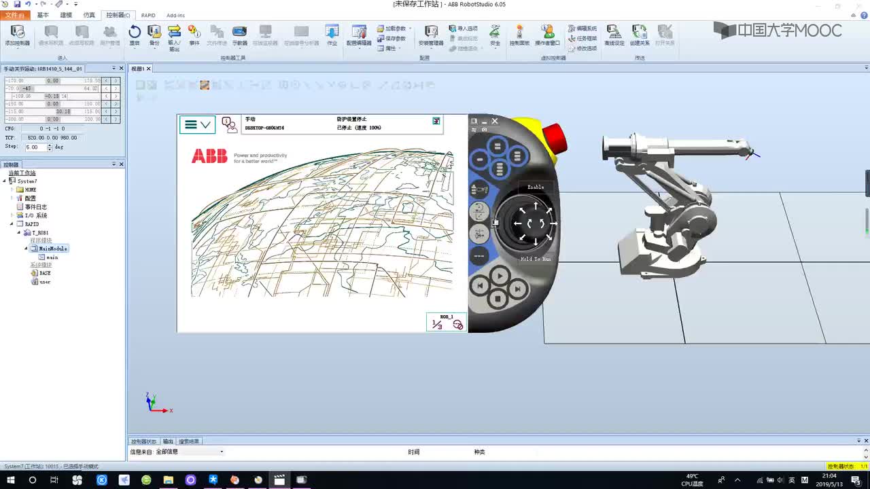The image size is (870, 489).
Task: Open the 全部信息 message filter dropdown
Action: pos(190,452)
